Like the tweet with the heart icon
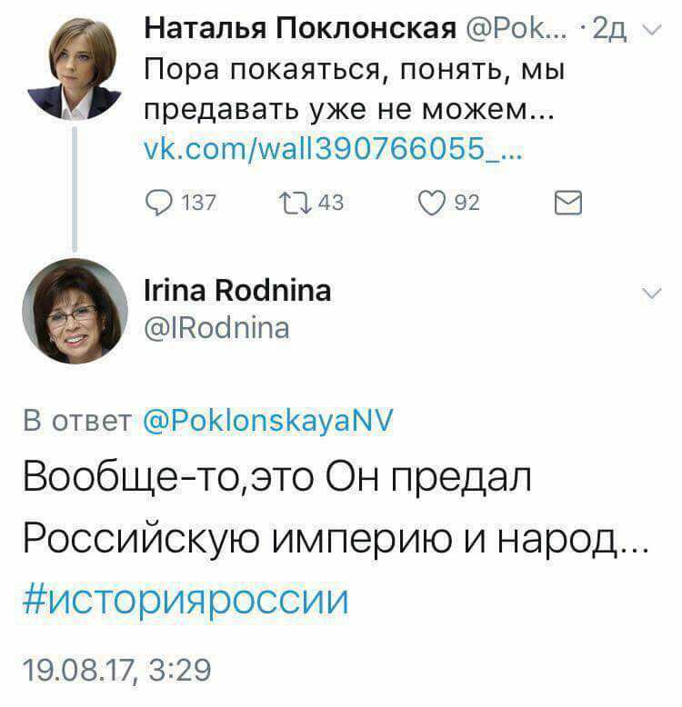 point(432,203)
